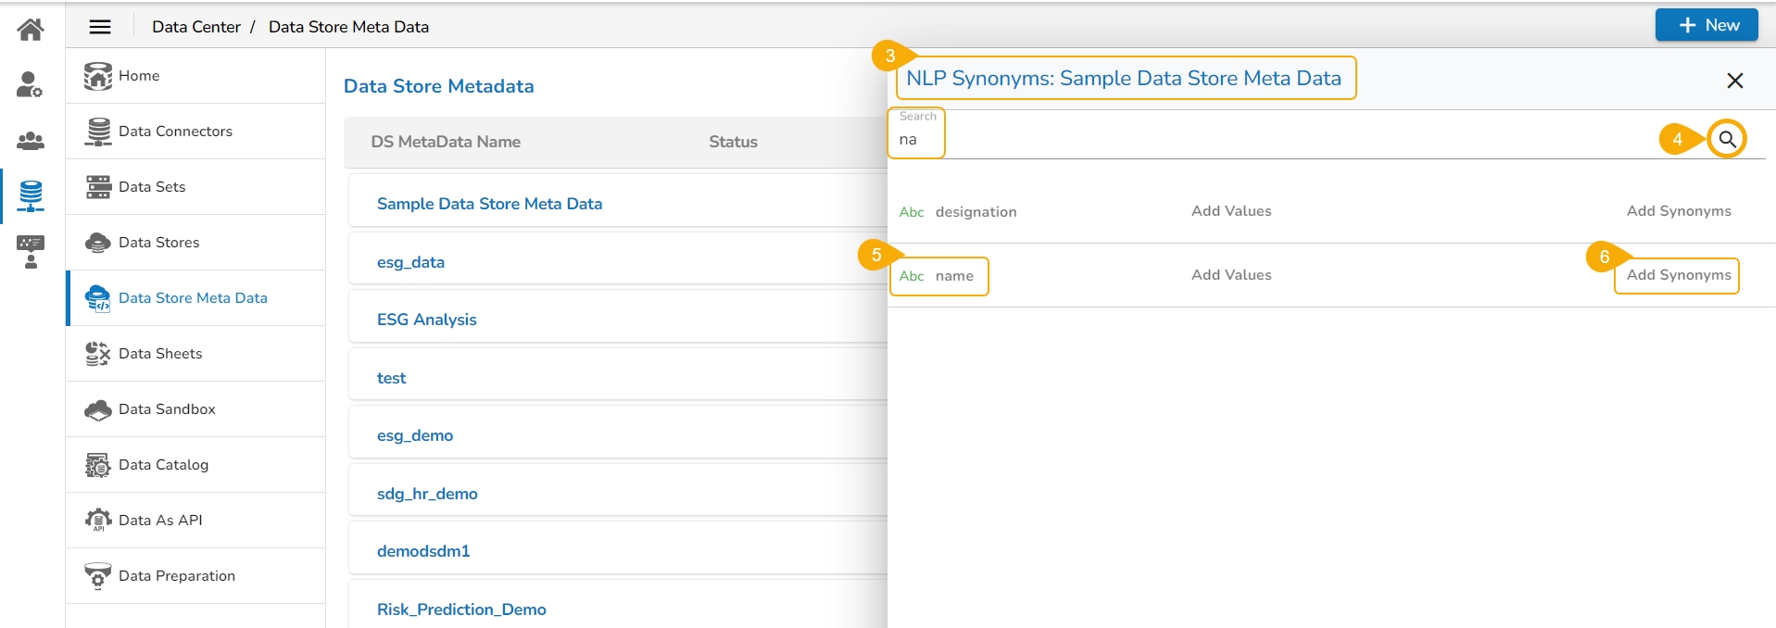This screenshot has height=628, width=1776.
Task: Open Data Stores from sidebar
Action: tap(158, 243)
